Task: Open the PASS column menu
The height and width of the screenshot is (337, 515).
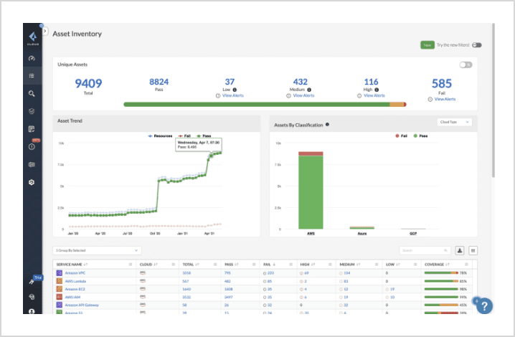Action: (x=254, y=265)
